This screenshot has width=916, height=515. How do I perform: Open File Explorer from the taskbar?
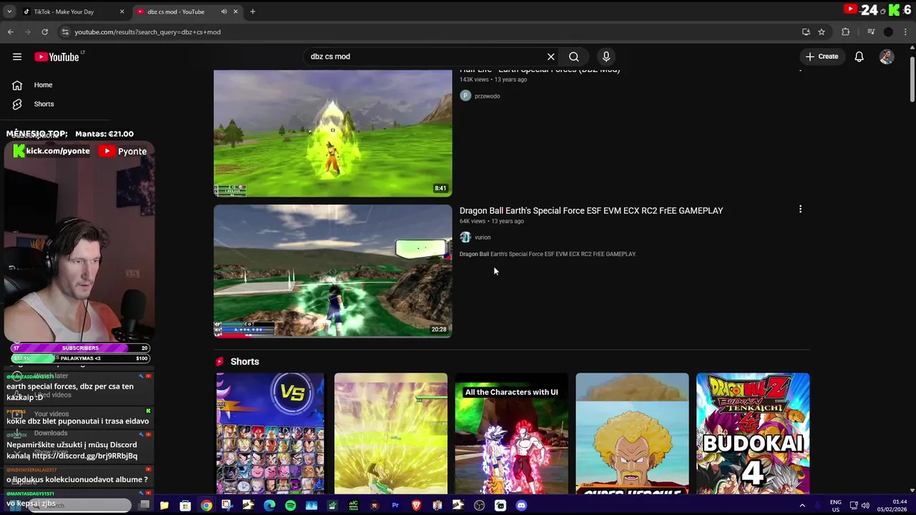tap(164, 505)
